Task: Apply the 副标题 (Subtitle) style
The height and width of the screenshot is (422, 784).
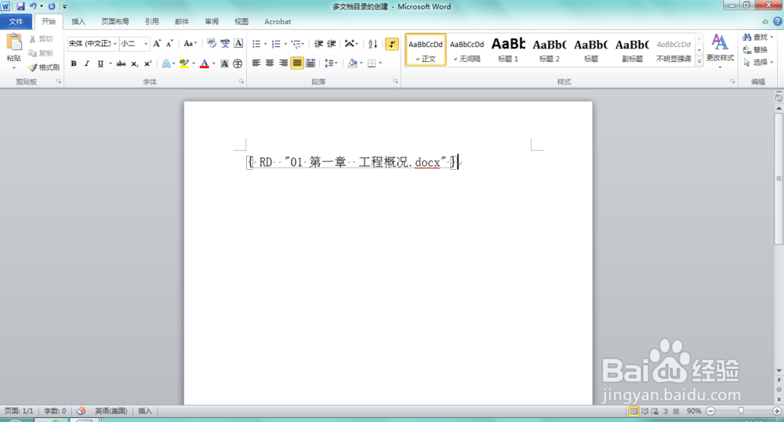Action: point(632,49)
